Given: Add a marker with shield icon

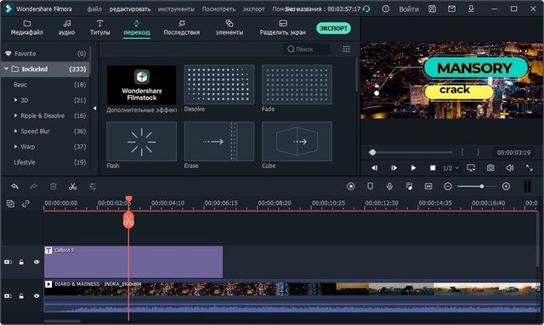Looking at the screenshot, I should 371,187.
